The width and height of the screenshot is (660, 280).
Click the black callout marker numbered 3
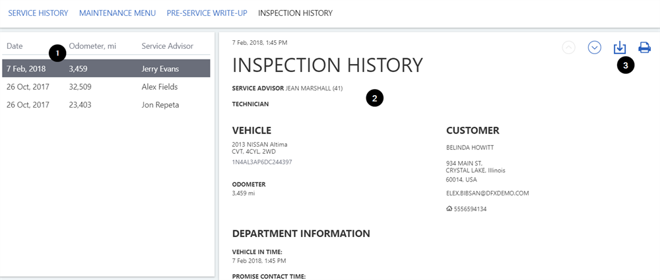click(x=626, y=65)
